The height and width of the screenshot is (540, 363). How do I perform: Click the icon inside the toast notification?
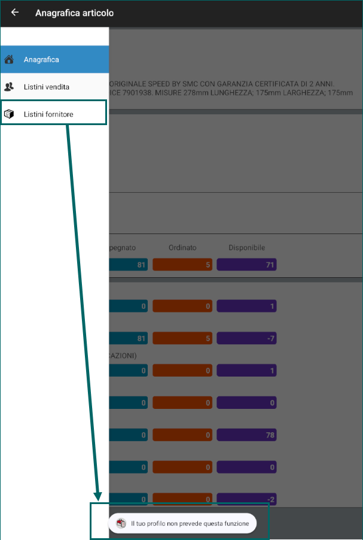pos(121,523)
